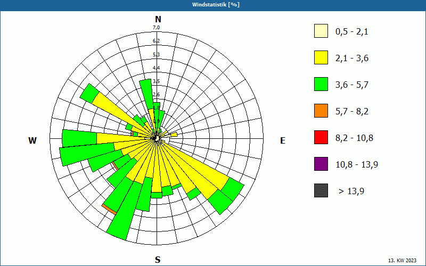Click the '6,2' radial axis value

tap(156, 41)
